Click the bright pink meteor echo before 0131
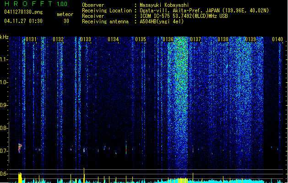The width and height of the screenshot is (288, 183). 20,148
